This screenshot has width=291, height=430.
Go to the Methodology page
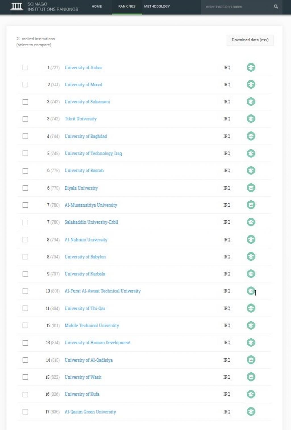[157, 6]
